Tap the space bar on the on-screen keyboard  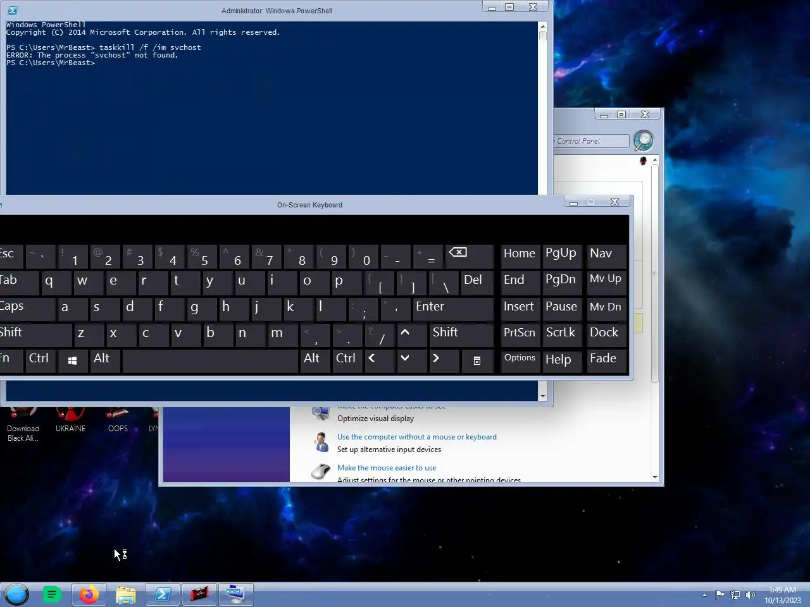pyautogui.click(x=211, y=360)
